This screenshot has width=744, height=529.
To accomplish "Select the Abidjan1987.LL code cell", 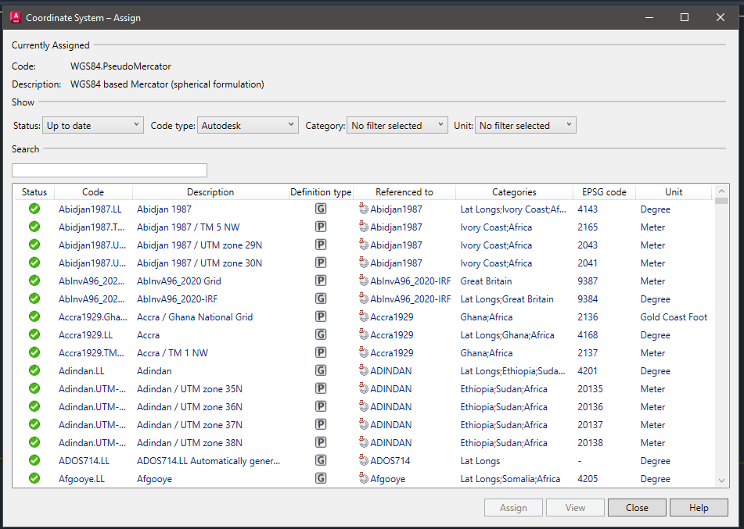I will point(90,209).
